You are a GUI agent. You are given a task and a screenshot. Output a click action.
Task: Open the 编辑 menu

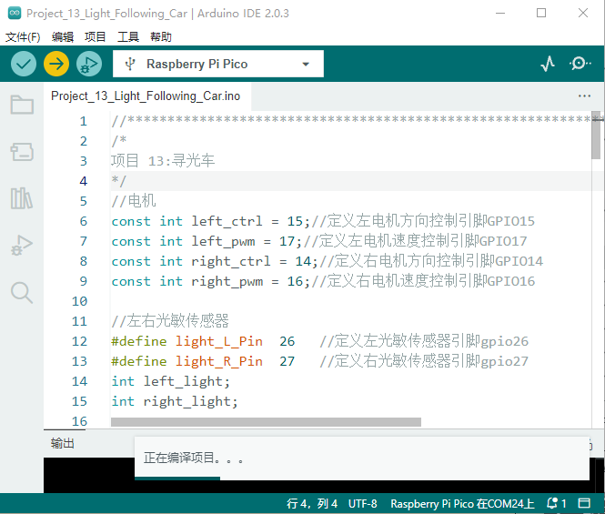(63, 37)
